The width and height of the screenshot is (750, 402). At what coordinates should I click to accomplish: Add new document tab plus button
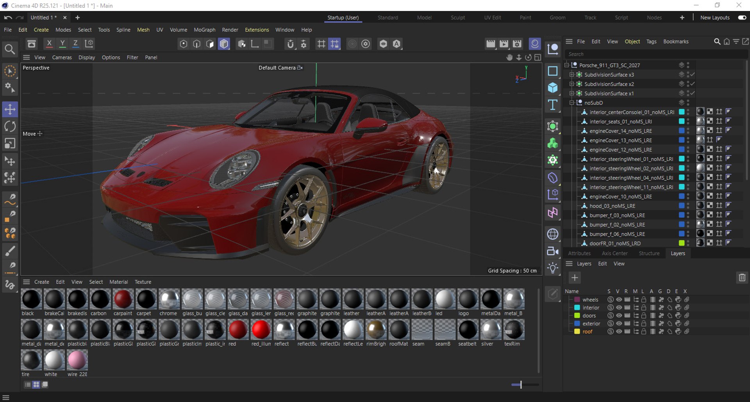coord(77,18)
